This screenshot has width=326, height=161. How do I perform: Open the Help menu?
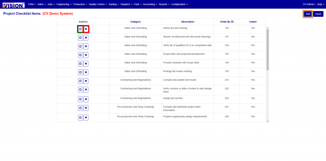click(321, 4)
